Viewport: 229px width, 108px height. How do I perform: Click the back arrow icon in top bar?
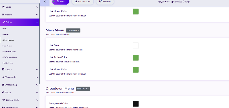45,2
